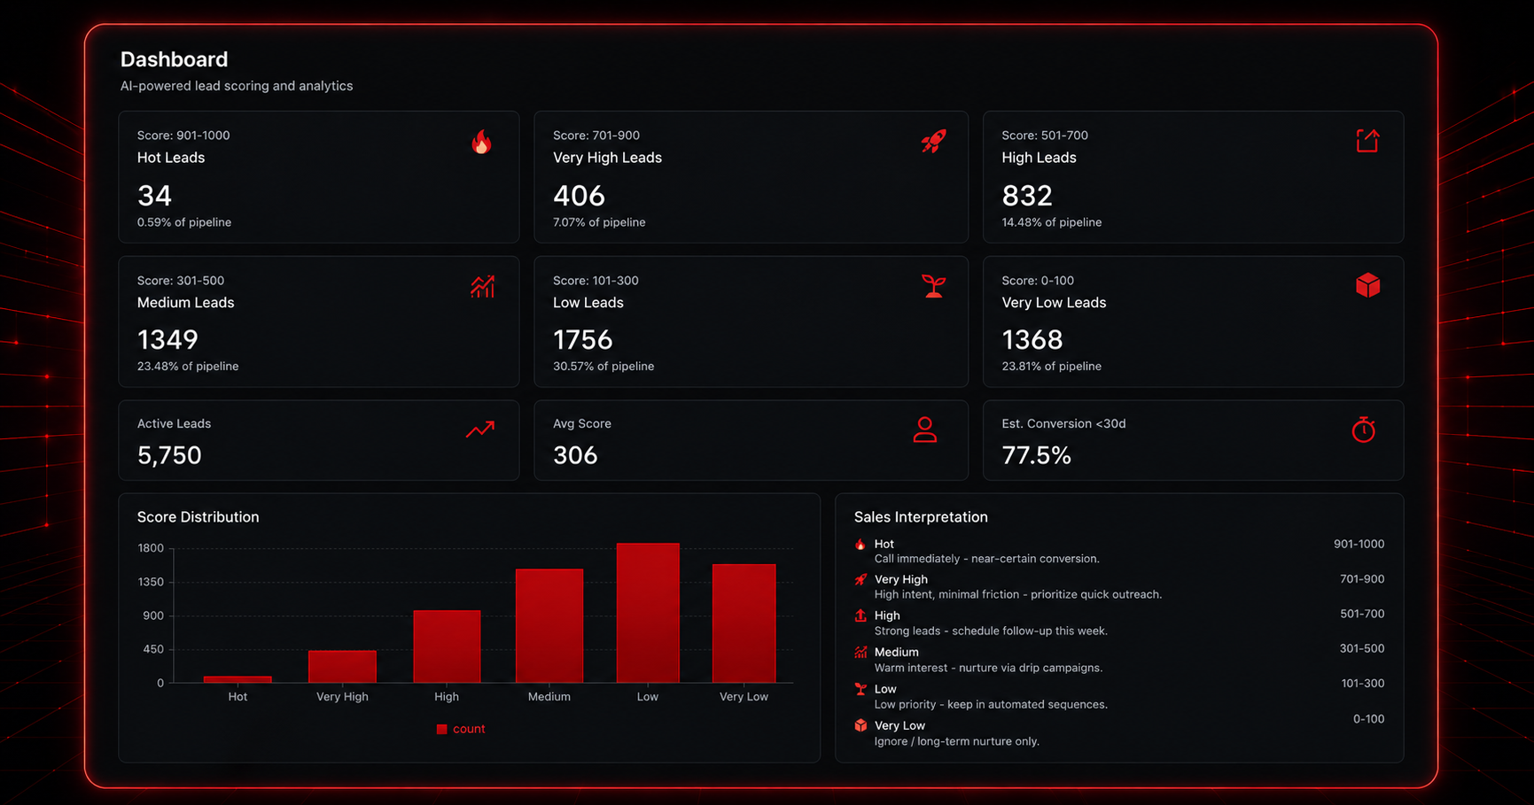The width and height of the screenshot is (1534, 805).
Task: Select the Medium bar in the chart
Action: point(549,625)
